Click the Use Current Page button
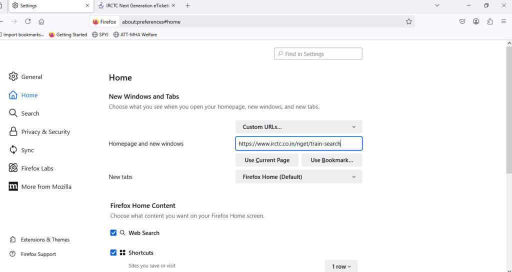 [266, 160]
